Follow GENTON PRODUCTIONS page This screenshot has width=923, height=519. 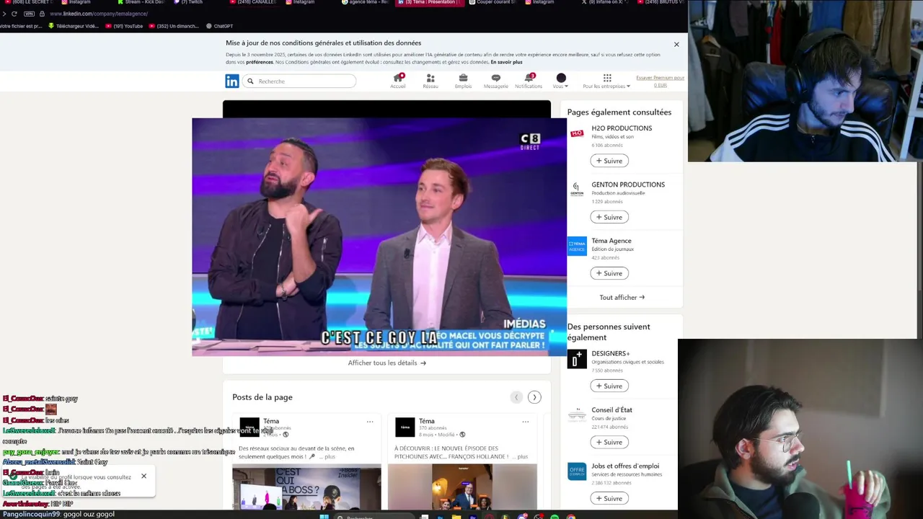point(609,217)
